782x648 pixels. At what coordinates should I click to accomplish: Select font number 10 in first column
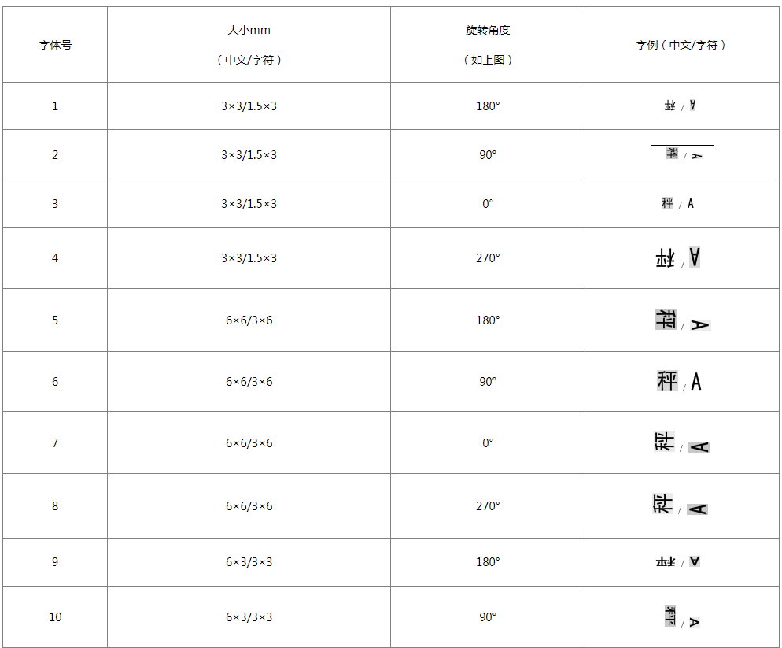55,617
